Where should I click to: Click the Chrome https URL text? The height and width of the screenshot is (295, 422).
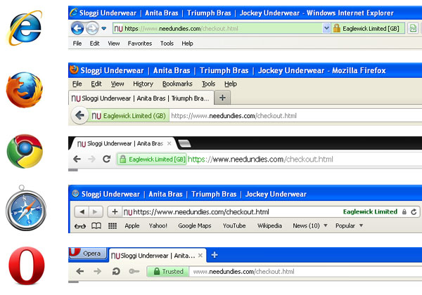pyautogui.click(x=260, y=159)
